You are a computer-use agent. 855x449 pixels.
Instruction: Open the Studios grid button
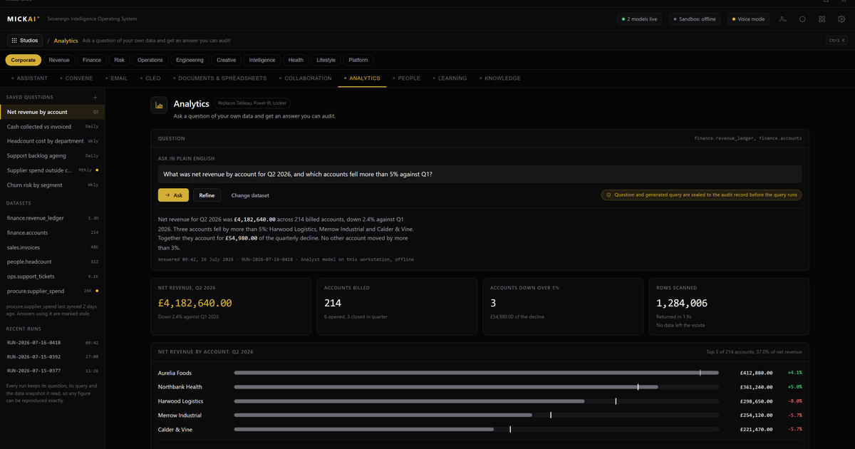(25, 41)
